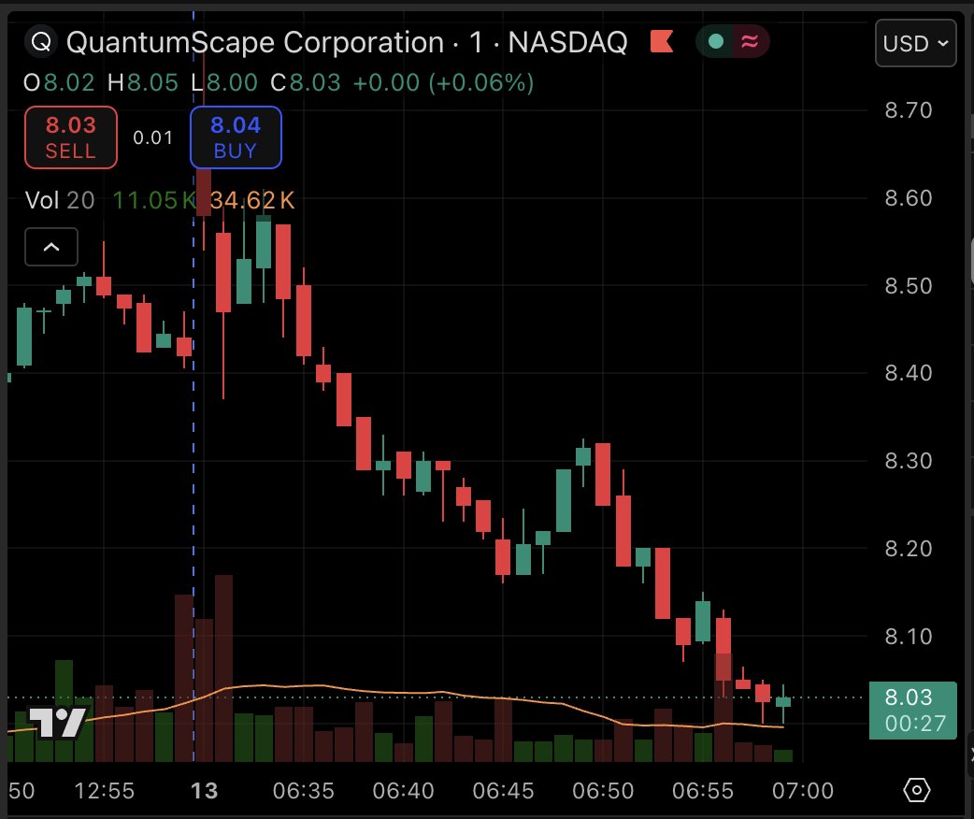Click the 8.70 price axis label
This screenshot has height=819, width=974.
[x=909, y=110]
